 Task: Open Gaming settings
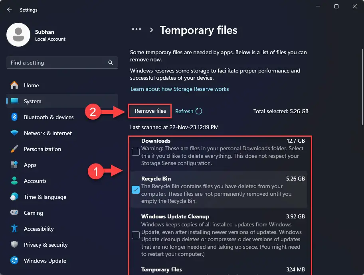pos(62,212)
